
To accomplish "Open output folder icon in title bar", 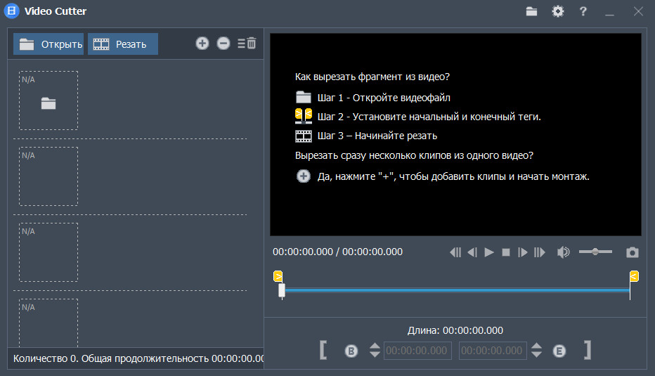I will click(531, 11).
